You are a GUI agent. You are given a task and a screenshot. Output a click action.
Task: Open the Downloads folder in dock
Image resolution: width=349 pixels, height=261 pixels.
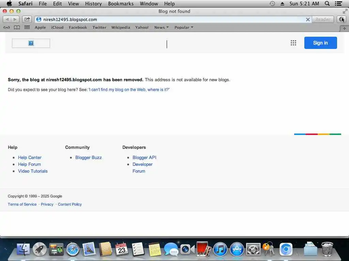point(310,249)
